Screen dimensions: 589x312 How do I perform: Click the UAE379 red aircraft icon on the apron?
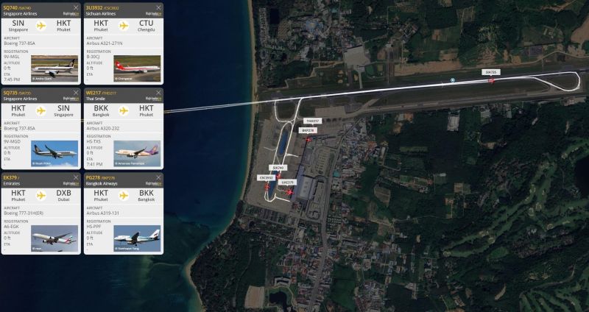pos(289,192)
